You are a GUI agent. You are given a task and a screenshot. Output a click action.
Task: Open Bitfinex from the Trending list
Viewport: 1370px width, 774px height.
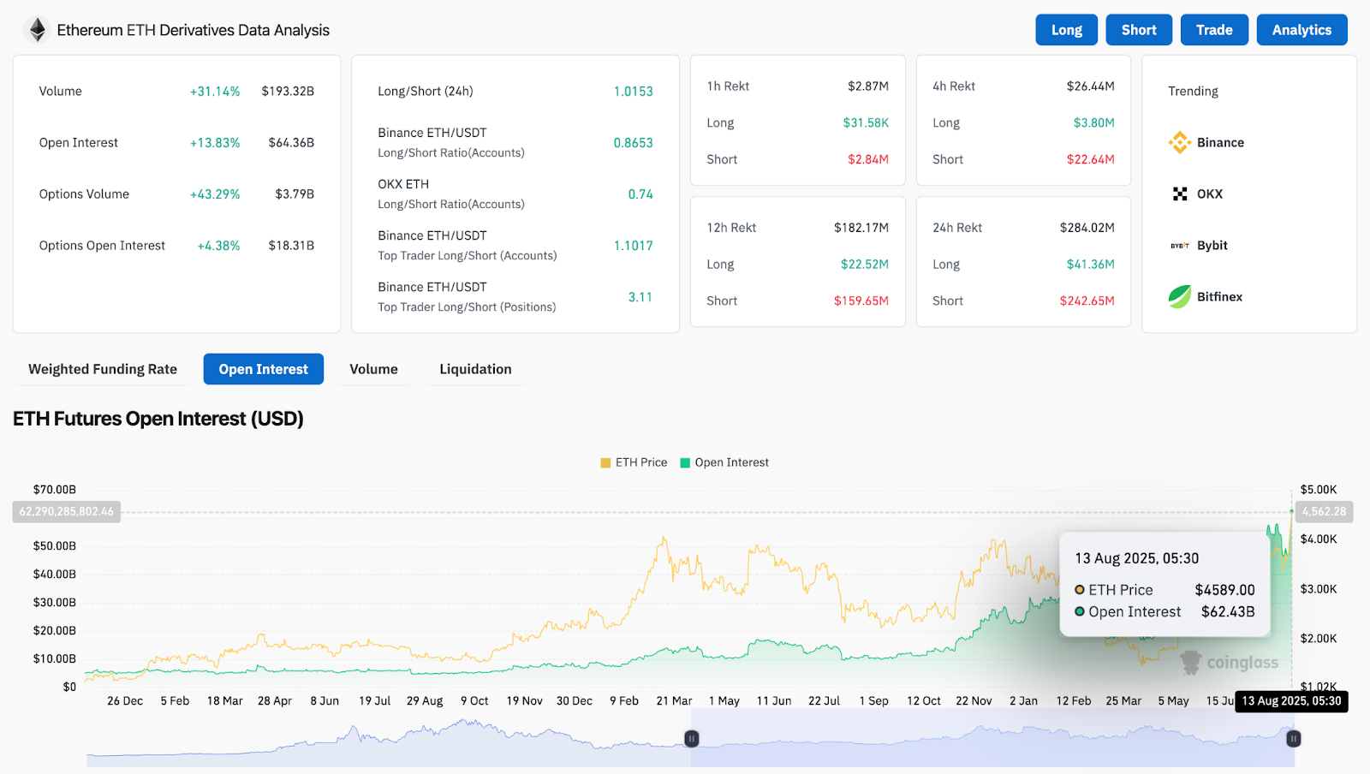pyautogui.click(x=1180, y=296)
